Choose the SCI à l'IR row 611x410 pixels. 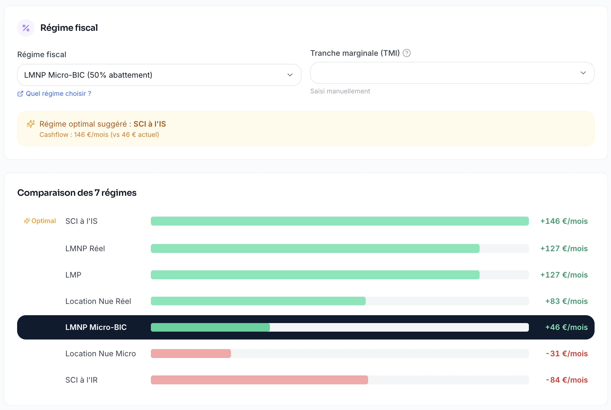point(306,380)
